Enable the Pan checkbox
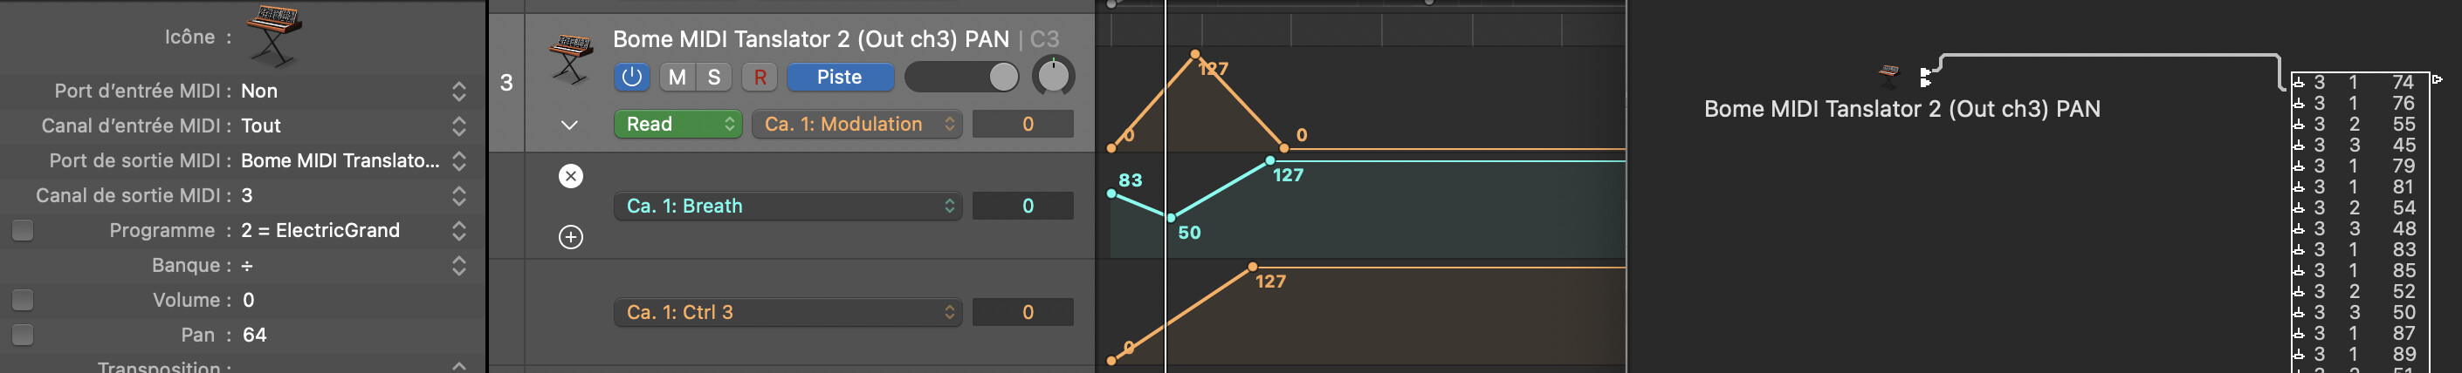Screen dimensions: 2462x373 23,335
